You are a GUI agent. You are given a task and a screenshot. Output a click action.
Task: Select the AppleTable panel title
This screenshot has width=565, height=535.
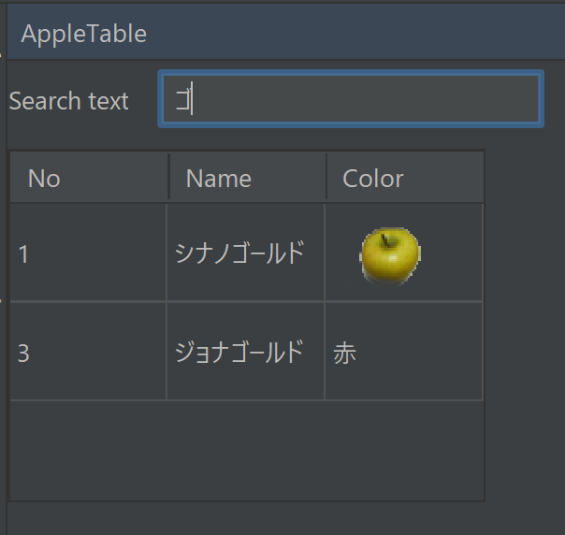(84, 35)
